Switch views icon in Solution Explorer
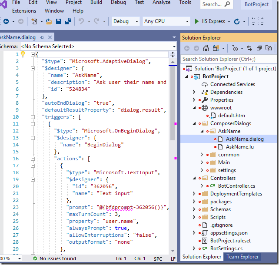Screen dimensions: 279x265 216,48
